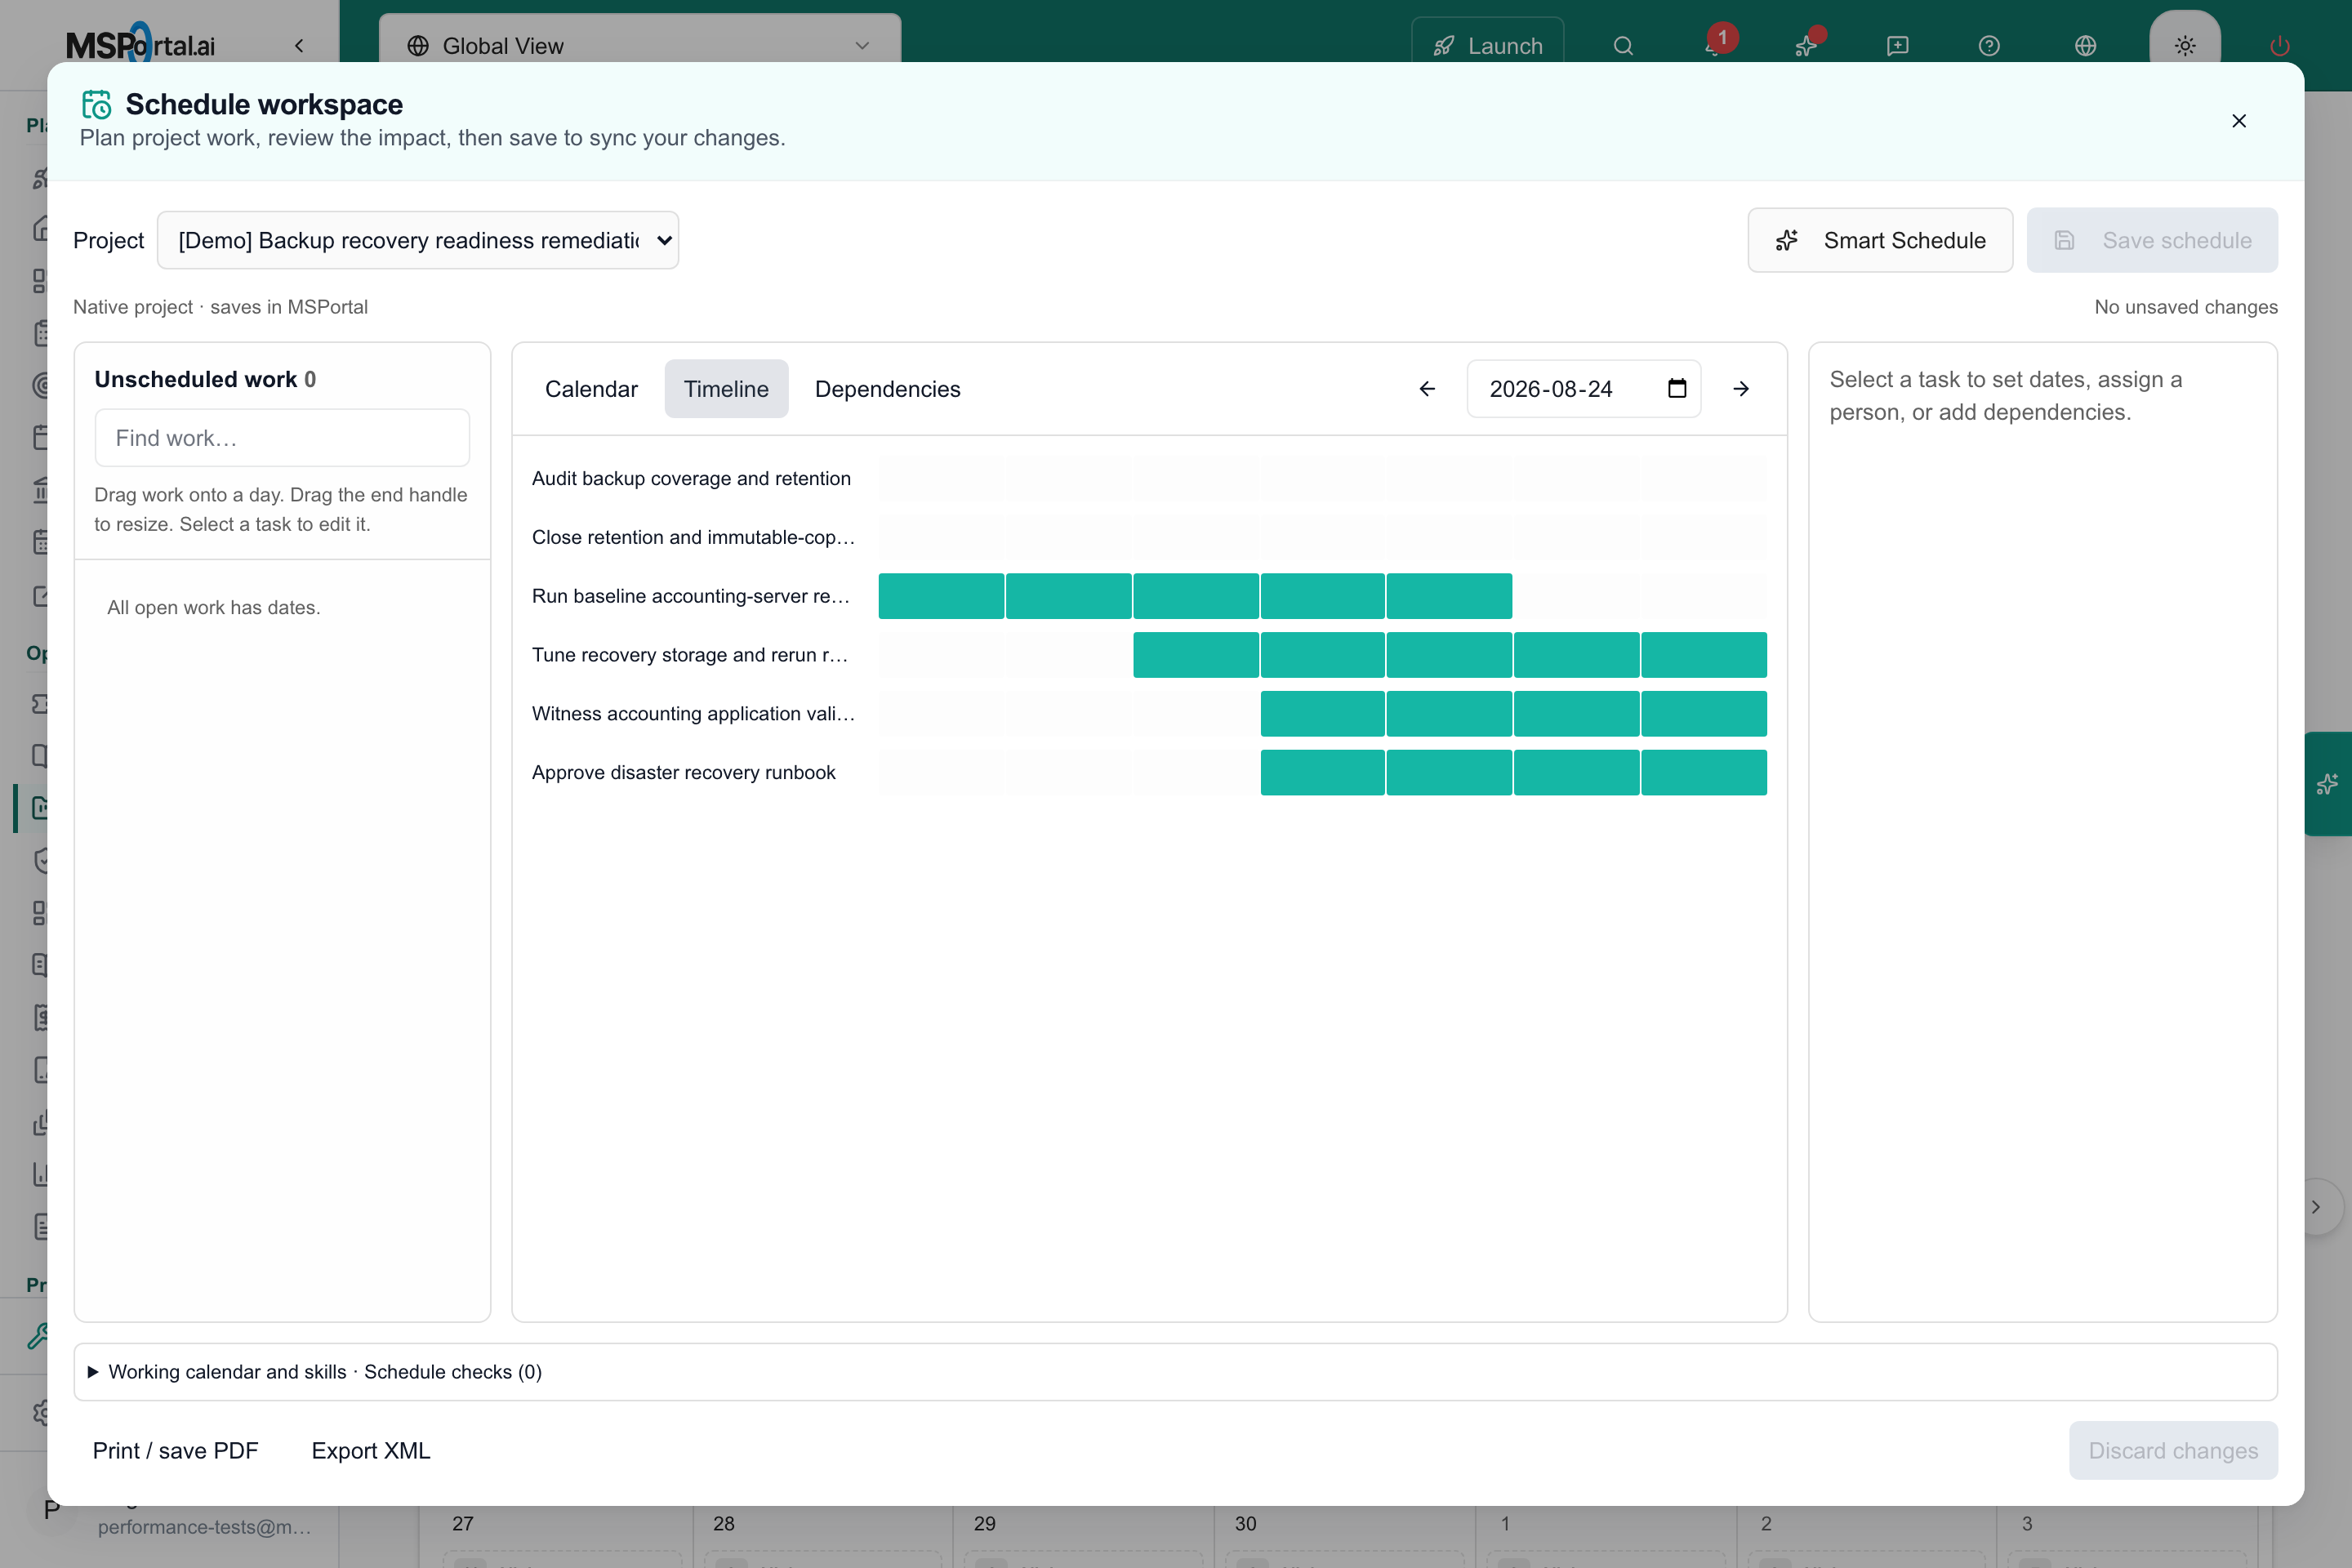This screenshot has height=1568, width=2352.
Task: Select task Run baseline accounting-server
Action: pyautogui.click(x=690, y=597)
